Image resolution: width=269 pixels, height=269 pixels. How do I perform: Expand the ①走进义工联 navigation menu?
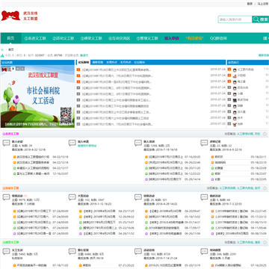coord(35,38)
